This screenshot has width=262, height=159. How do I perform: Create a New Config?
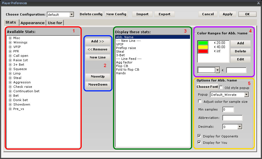(x=116, y=14)
